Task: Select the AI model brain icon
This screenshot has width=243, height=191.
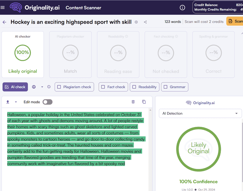Action: [34, 87]
